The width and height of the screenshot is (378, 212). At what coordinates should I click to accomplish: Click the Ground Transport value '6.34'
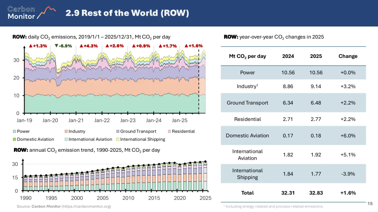[288, 103]
